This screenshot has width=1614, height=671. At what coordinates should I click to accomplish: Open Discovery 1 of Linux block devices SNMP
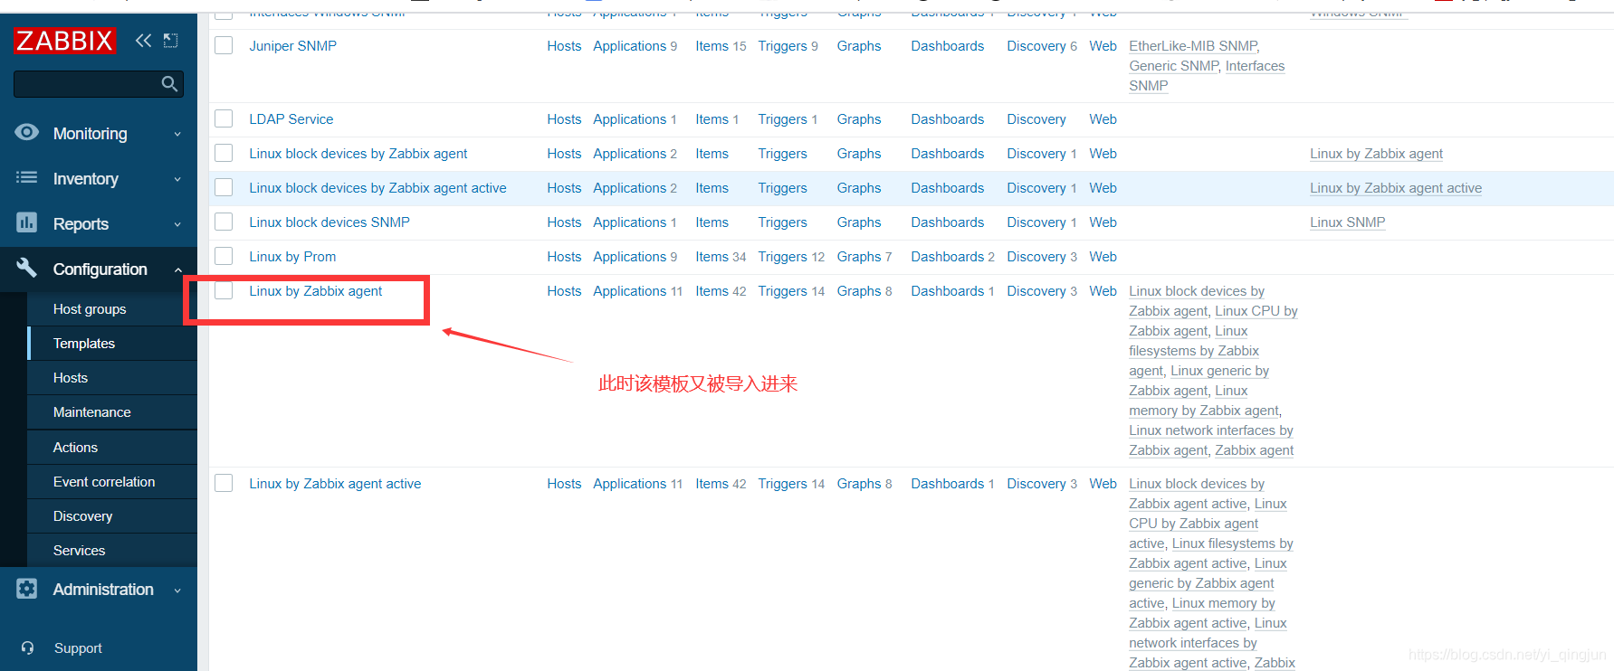pos(1042,222)
